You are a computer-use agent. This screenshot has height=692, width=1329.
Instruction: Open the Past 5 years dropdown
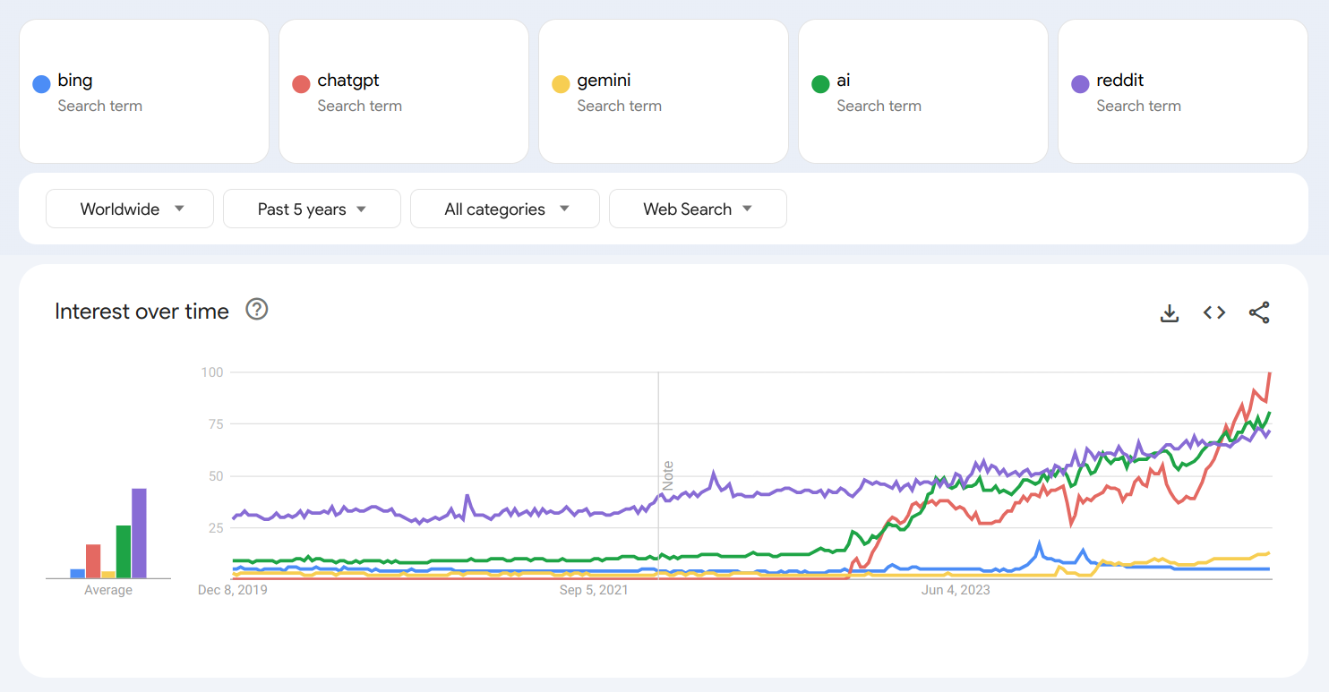[312, 209]
